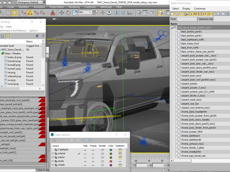Open Paths menu in Asset Tracking
Viewport: 230px width, 172px height.
[x=9, y=27]
